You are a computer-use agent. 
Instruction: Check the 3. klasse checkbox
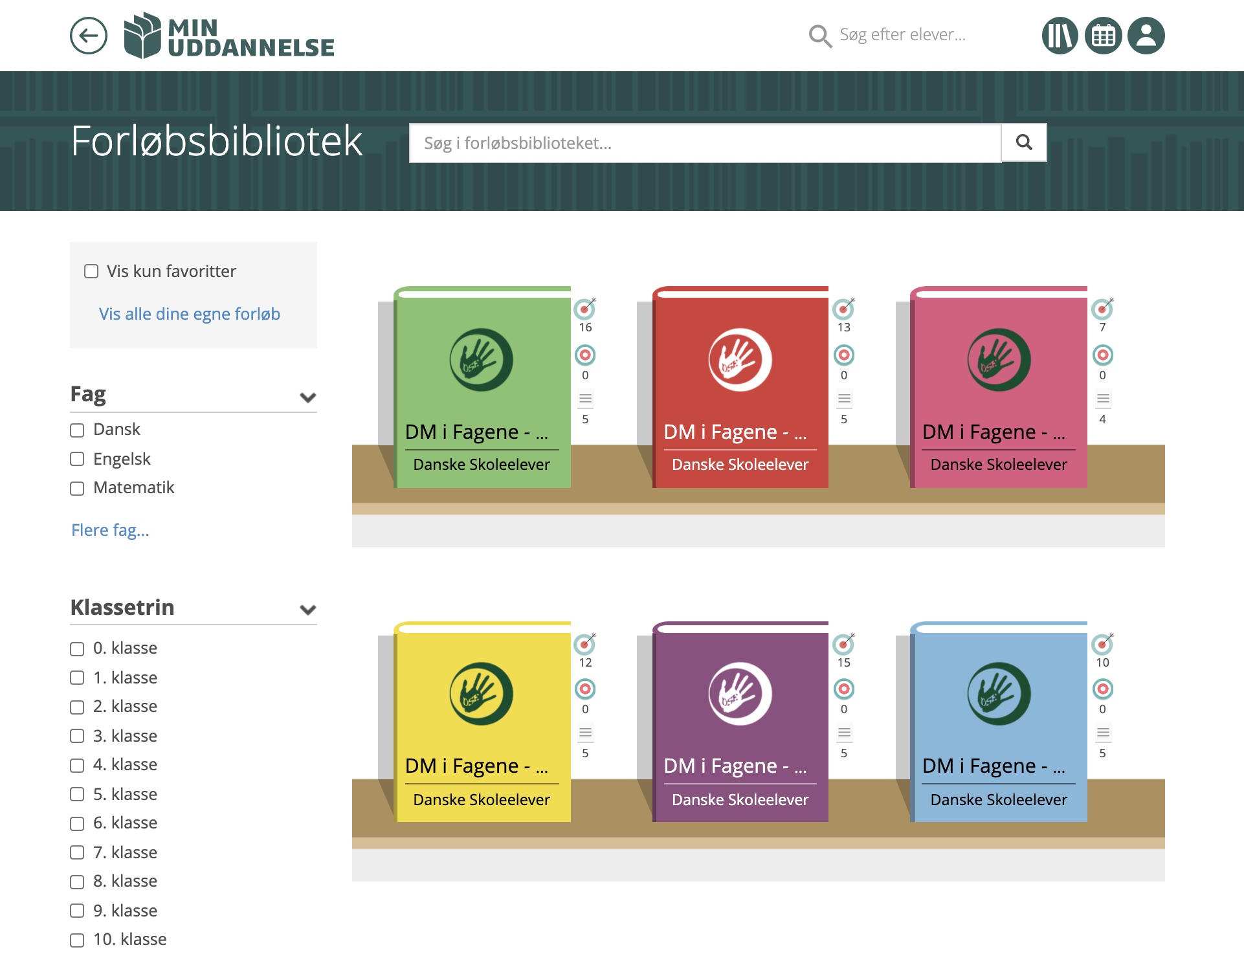coord(77,736)
